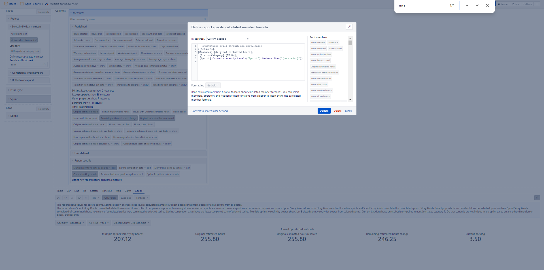Image resolution: width=544 pixels, height=270 pixels.
Task: Switch to the Bar tab
Action: [69, 191]
